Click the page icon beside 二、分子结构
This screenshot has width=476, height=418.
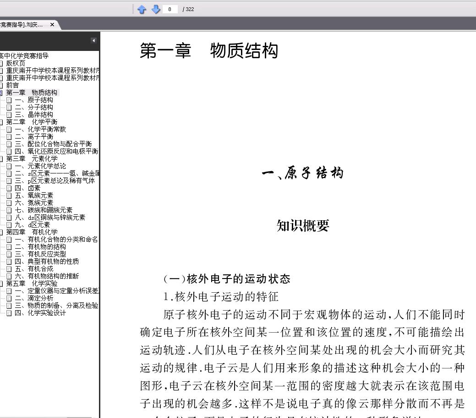(x=9, y=107)
